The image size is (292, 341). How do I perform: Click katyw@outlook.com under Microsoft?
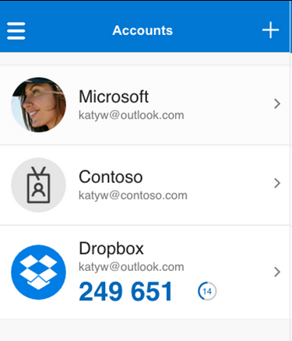[132, 115]
